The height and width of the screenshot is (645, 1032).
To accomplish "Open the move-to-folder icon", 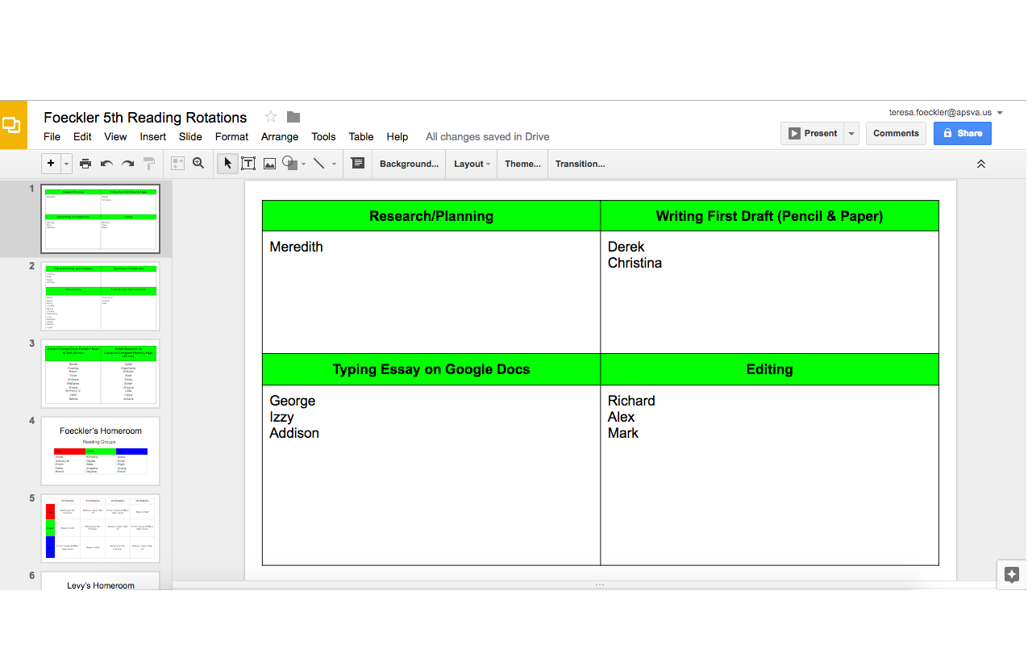I will [x=293, y=117].
